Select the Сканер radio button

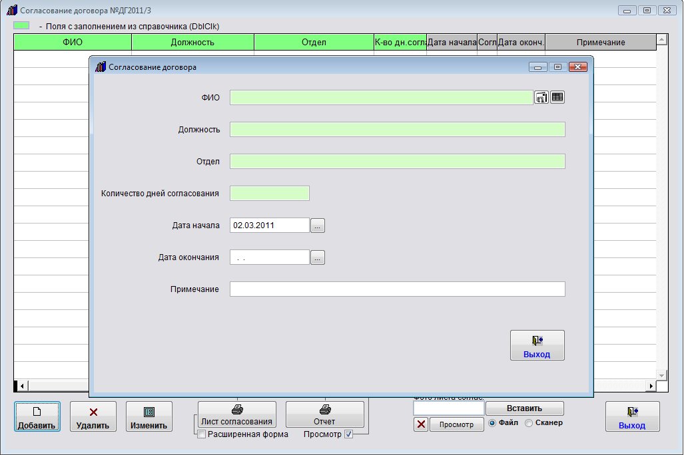529,423
